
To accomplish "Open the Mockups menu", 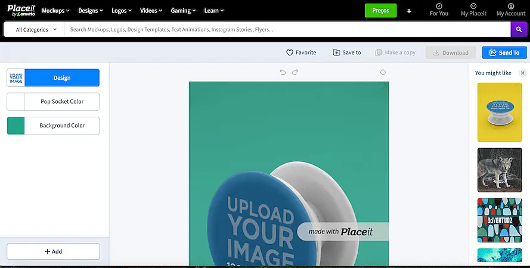I will [55, 11].
